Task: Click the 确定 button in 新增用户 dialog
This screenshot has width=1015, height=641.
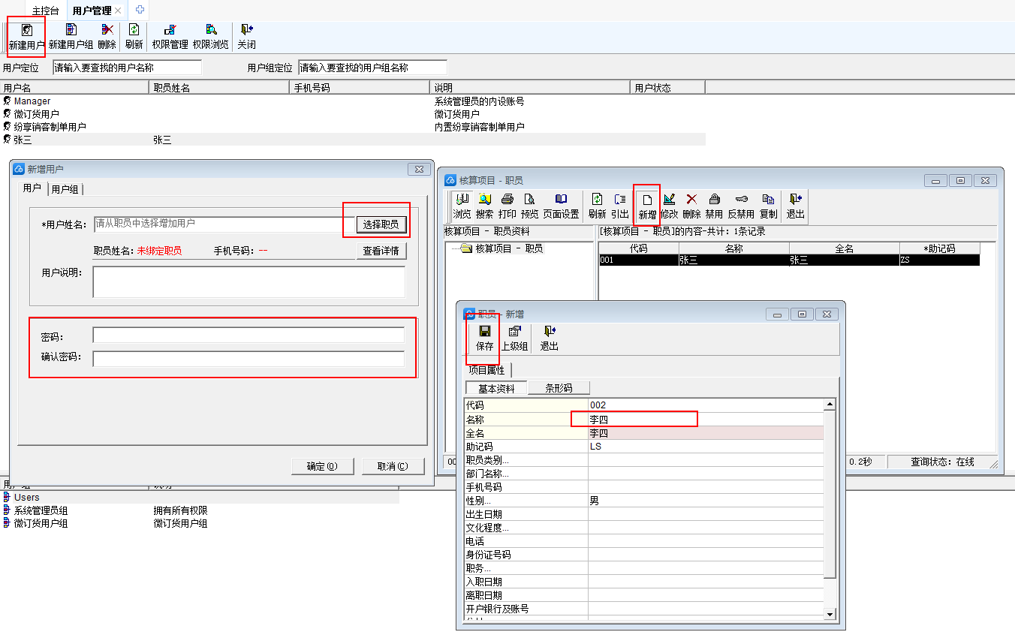Action: click(x=322, y=466)
